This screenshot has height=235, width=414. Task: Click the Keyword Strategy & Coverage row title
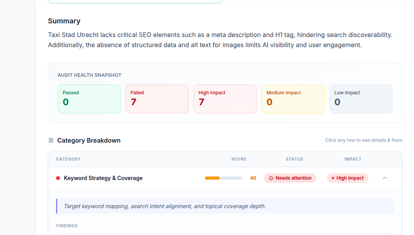(103, 178)
